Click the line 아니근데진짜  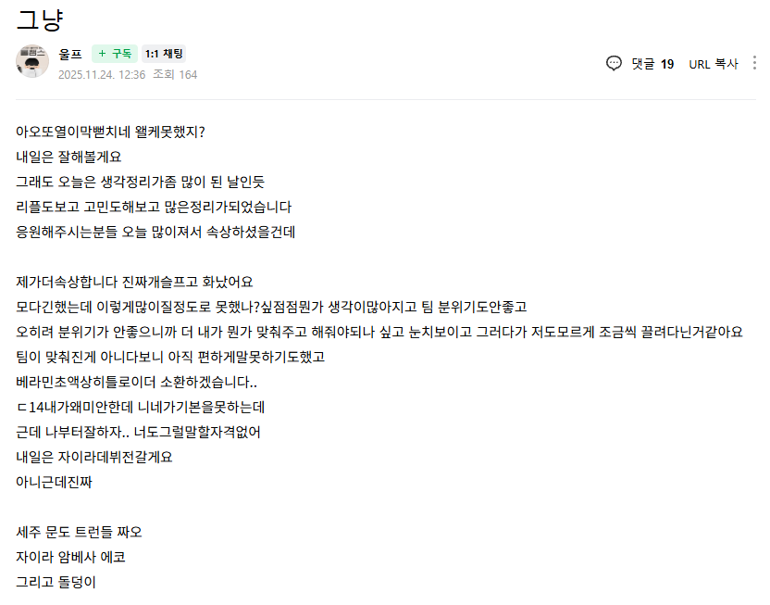coord(54,482)
